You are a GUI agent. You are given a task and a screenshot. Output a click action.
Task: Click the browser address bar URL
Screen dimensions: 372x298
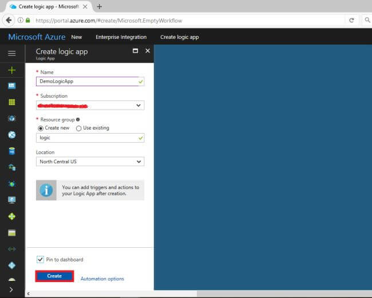tap(109, 21)
